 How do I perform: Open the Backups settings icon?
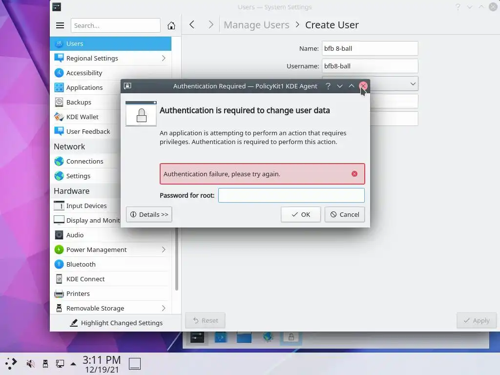tap(59, 102)
